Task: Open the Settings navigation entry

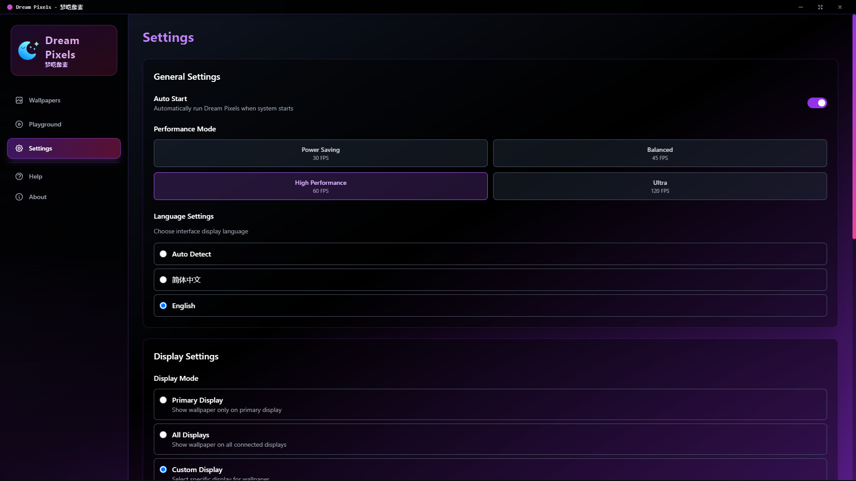Action: (x=40, y=148)
